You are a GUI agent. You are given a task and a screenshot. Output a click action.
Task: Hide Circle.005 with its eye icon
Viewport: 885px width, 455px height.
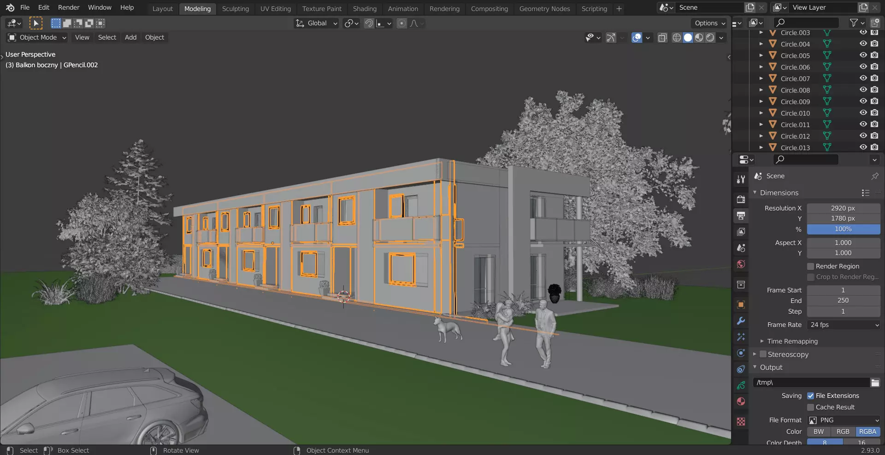863,55
